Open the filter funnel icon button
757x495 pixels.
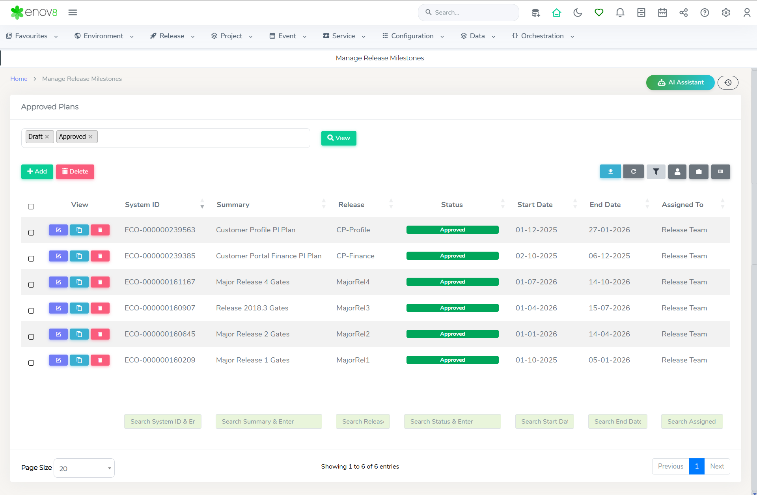[x=656, y=172]
